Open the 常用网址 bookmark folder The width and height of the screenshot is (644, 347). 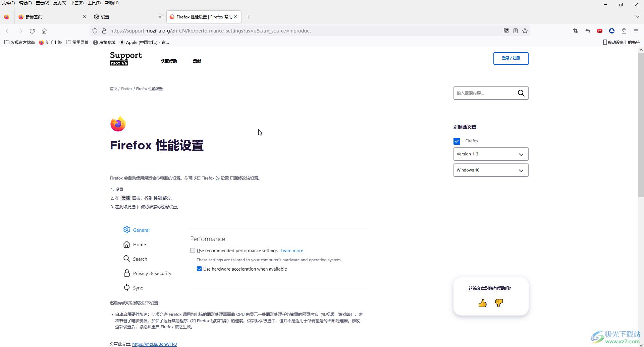coord(77,42)
